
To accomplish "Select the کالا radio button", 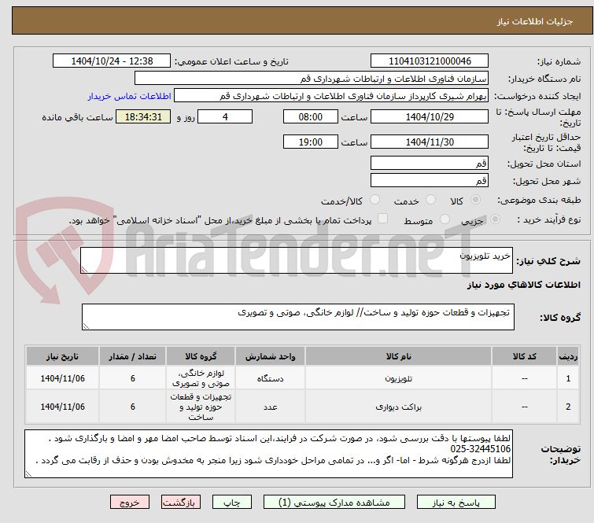I will tap(475, 200).
